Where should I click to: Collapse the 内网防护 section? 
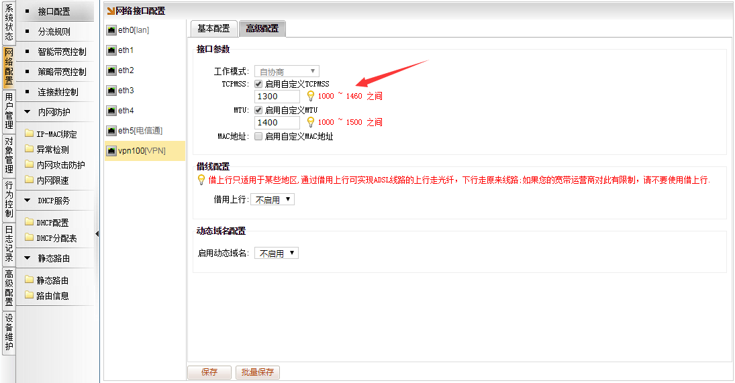click(x=28, y=112)
